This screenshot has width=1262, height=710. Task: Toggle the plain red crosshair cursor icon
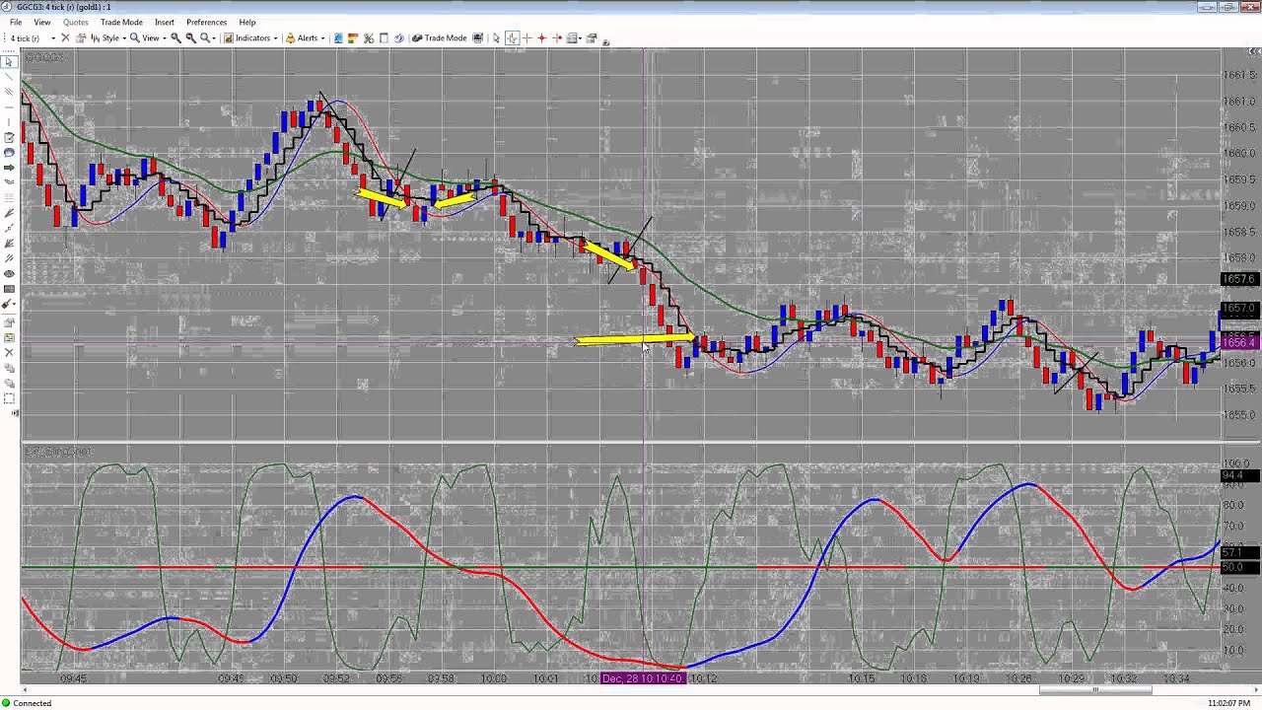click(x=527, y=38)
